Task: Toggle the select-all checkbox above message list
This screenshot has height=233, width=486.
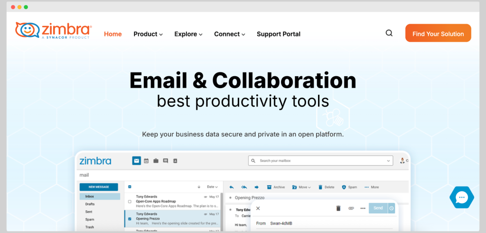Action: pyautogui.click(x=130, y=187)
